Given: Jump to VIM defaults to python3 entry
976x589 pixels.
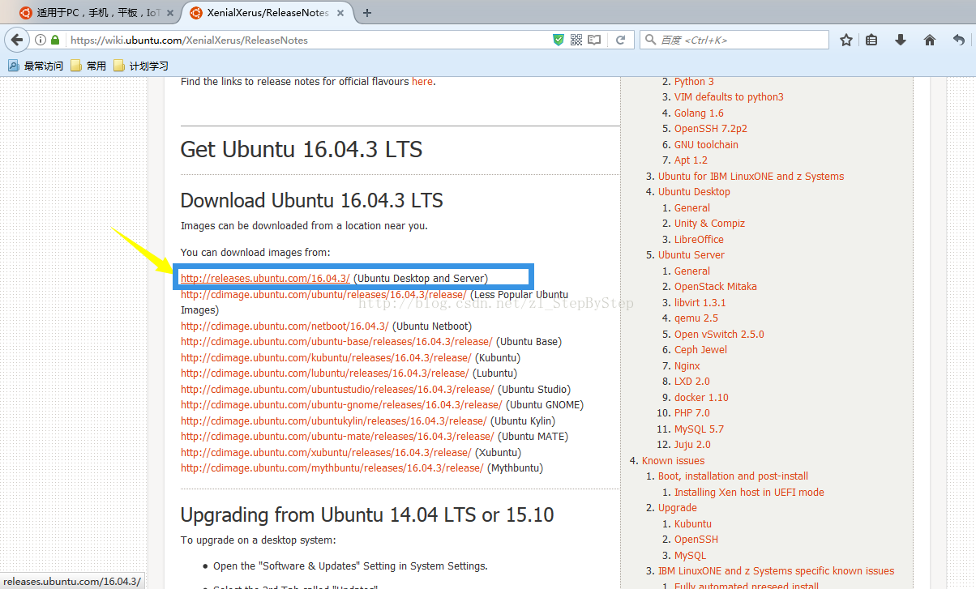Looking at the screenshot, I should [x=729, y=96].
